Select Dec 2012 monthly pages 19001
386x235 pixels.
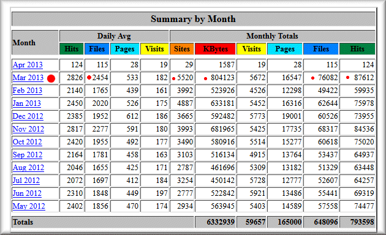pos(292,116)
